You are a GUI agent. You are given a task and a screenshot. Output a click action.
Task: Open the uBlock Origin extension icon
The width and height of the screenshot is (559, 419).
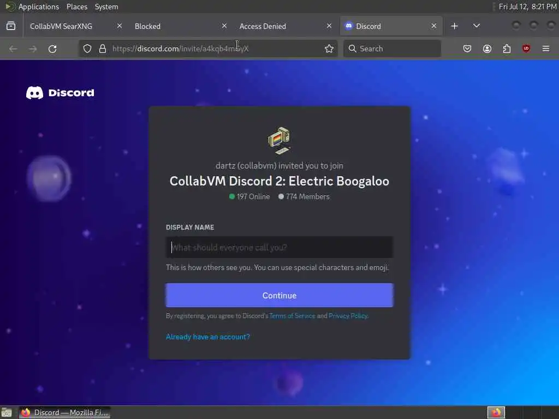point(526,49)
